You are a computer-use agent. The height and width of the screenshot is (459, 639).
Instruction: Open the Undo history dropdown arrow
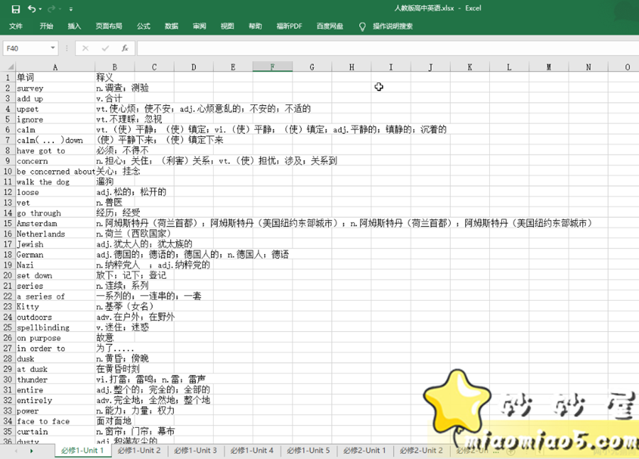pos(40,9)
